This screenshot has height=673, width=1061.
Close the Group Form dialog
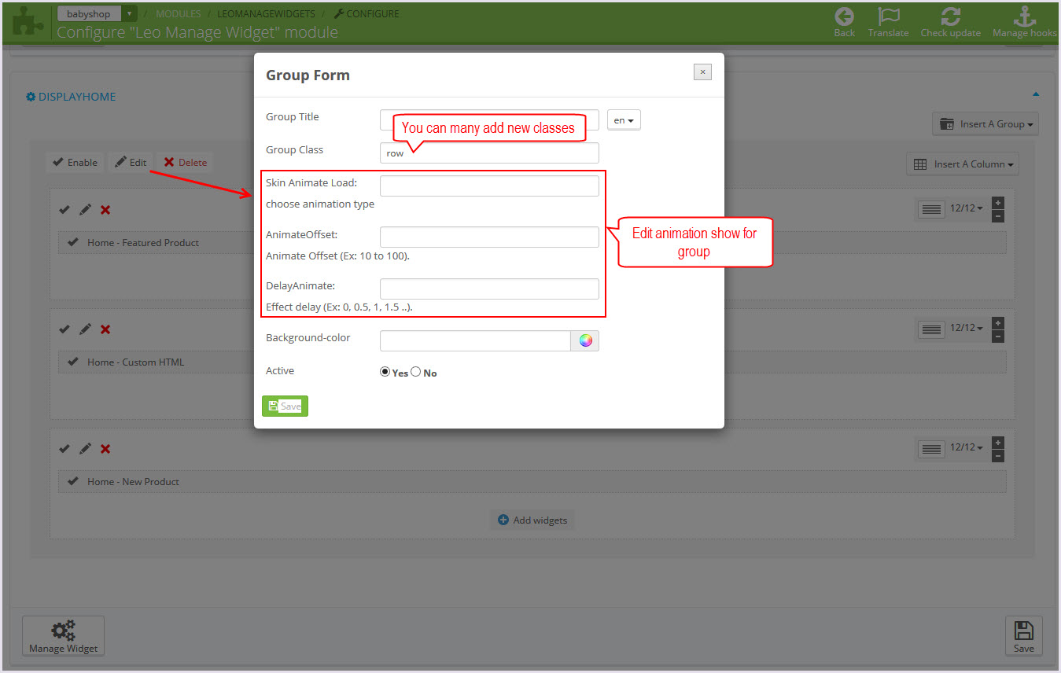point(702,72)
